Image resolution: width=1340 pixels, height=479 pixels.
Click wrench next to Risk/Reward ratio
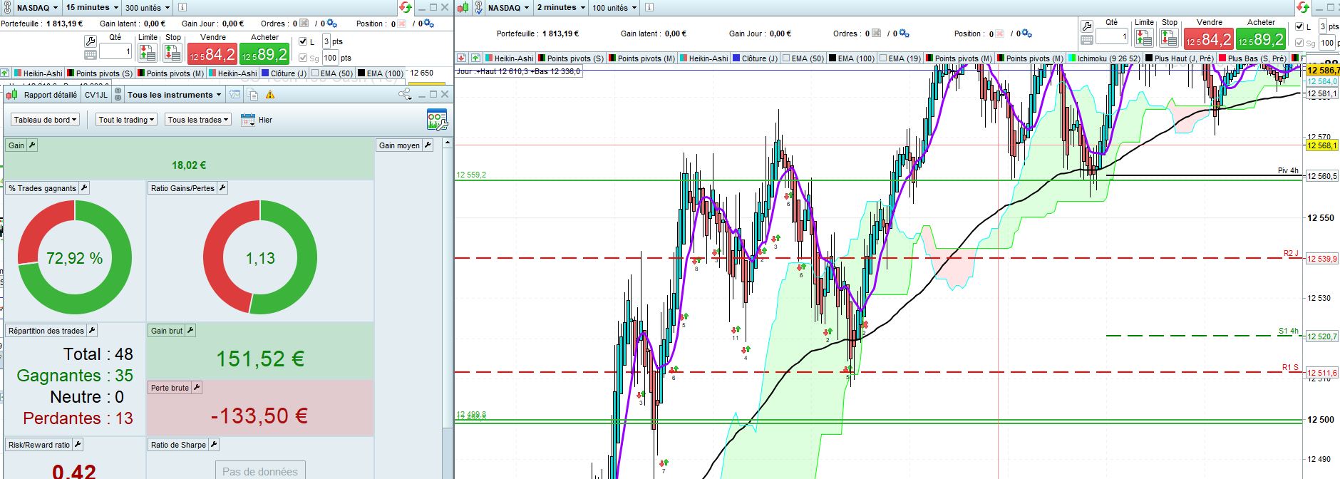(x=78, y=445)
